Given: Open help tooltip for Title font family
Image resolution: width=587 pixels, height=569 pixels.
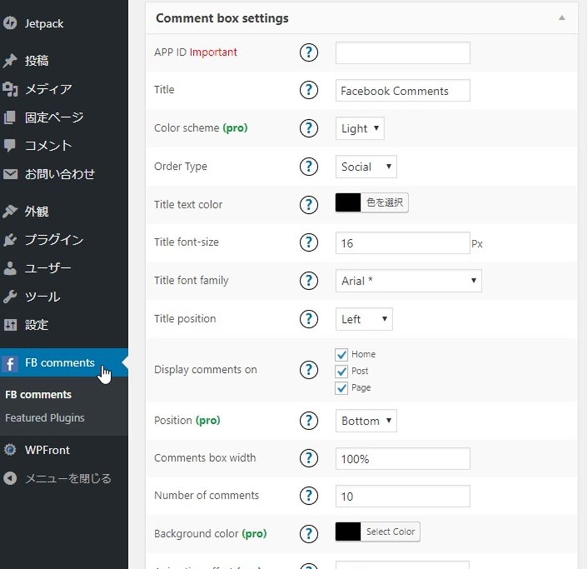Looking at the screenshot, I should pyautogui.click(x=308, y=280).
